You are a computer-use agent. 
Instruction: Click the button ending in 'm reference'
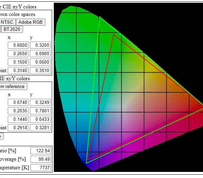pyautogui.click(x=13, y=87)
